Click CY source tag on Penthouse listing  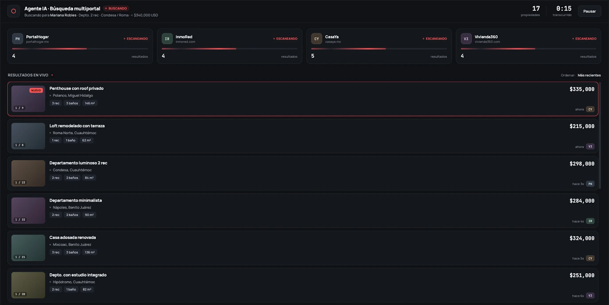pyautogui.click(x=590, y=109)
